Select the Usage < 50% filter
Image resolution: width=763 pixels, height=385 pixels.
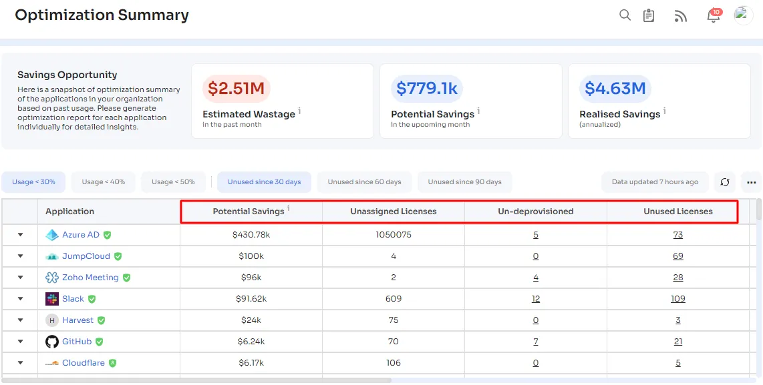[173, 181]
